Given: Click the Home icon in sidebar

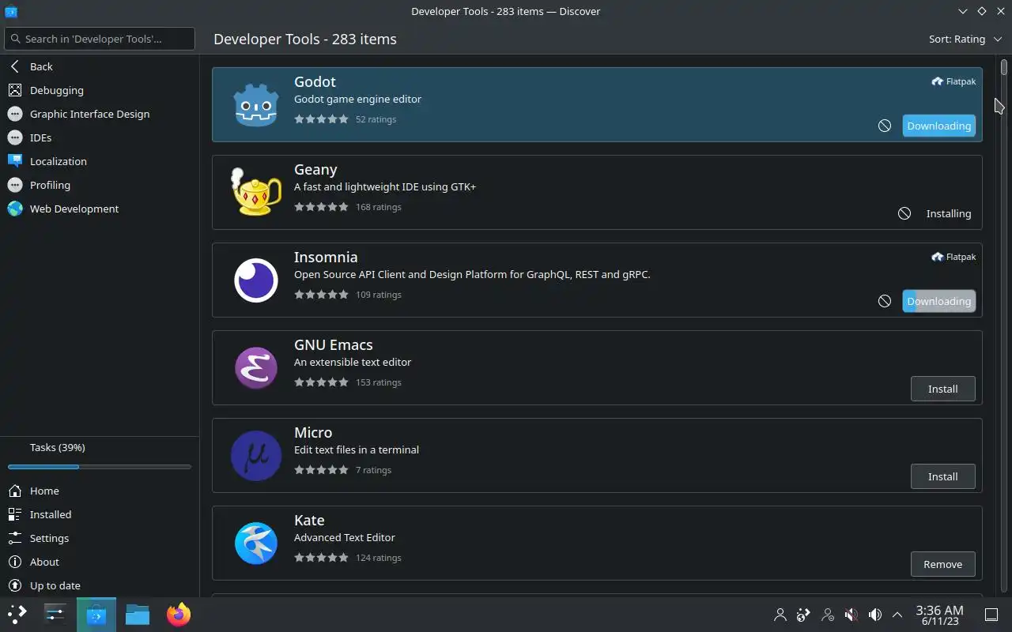Looking at the screenshot, I should [x=14, y=491].
